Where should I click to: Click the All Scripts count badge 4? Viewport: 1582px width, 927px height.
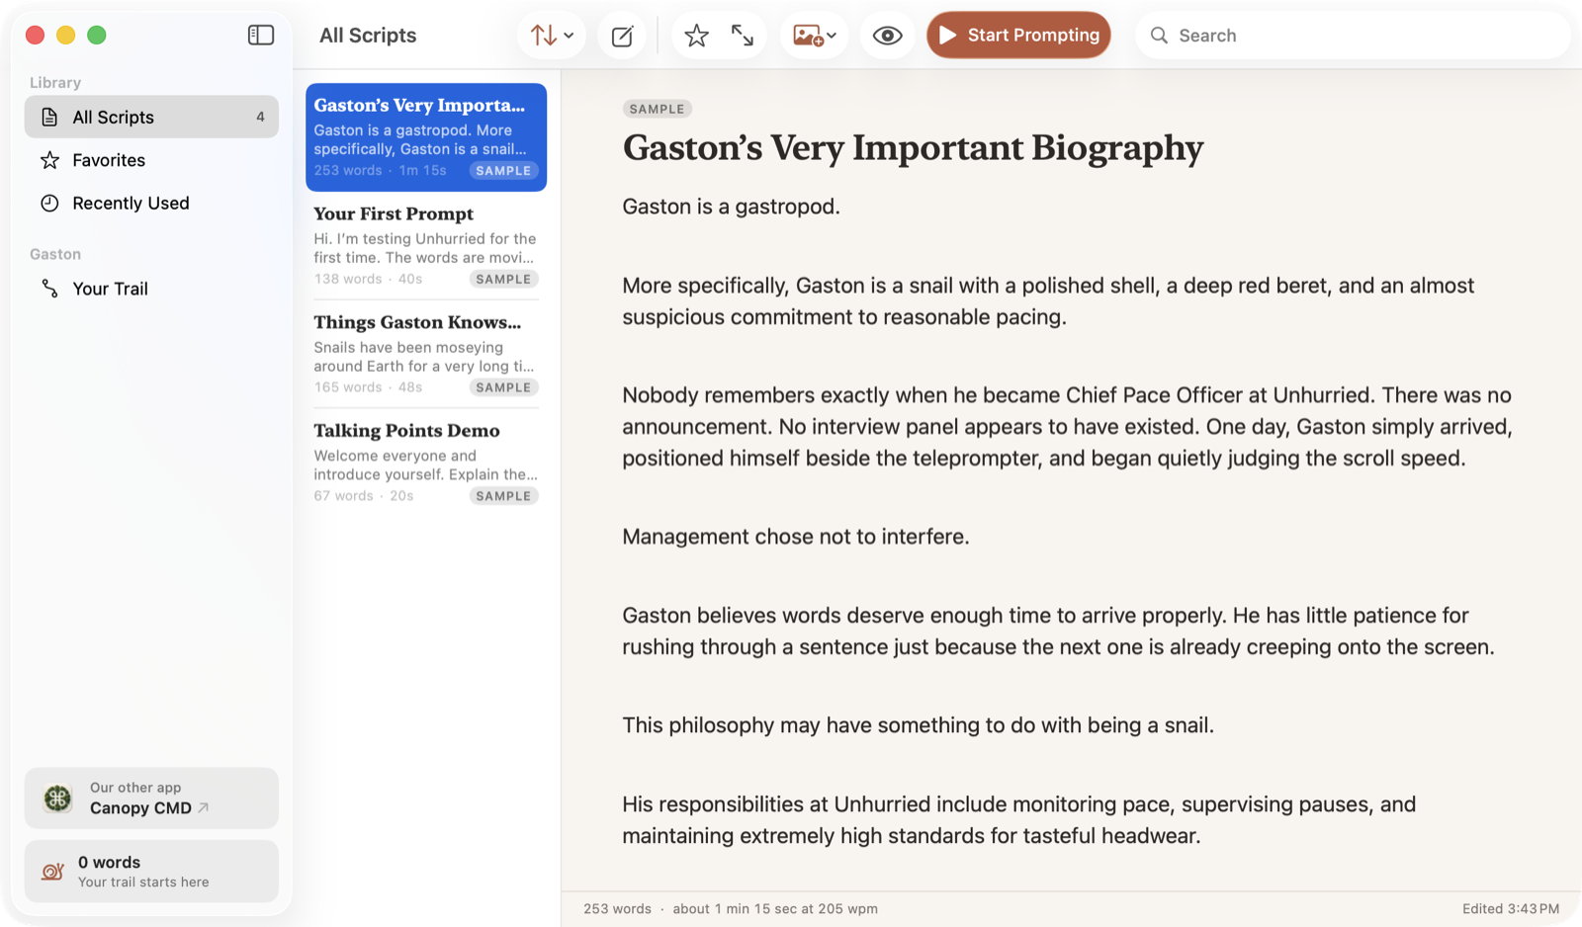[x=260, y=117]
